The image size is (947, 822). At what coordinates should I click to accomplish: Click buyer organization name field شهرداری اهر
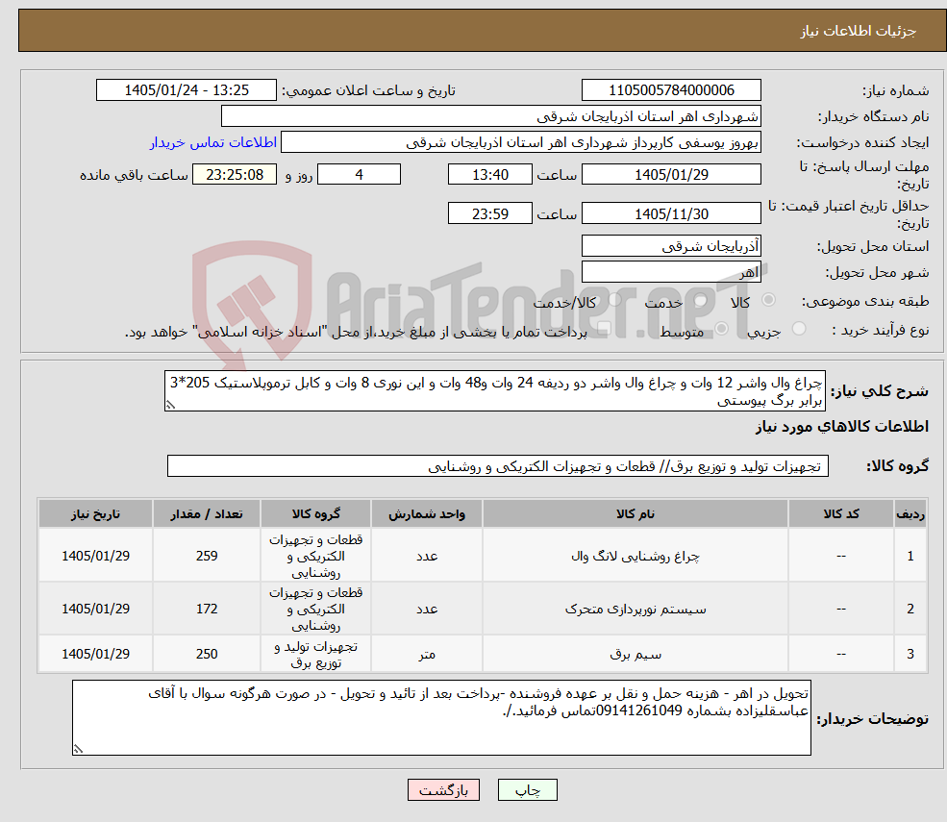(x=491, y=116)
